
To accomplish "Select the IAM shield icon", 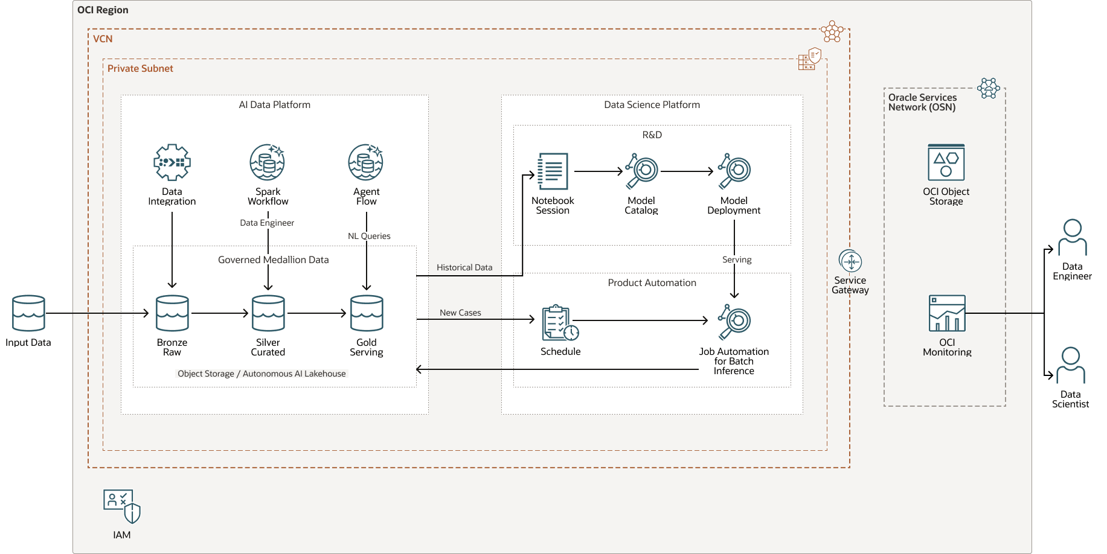I will pos(122,506).
